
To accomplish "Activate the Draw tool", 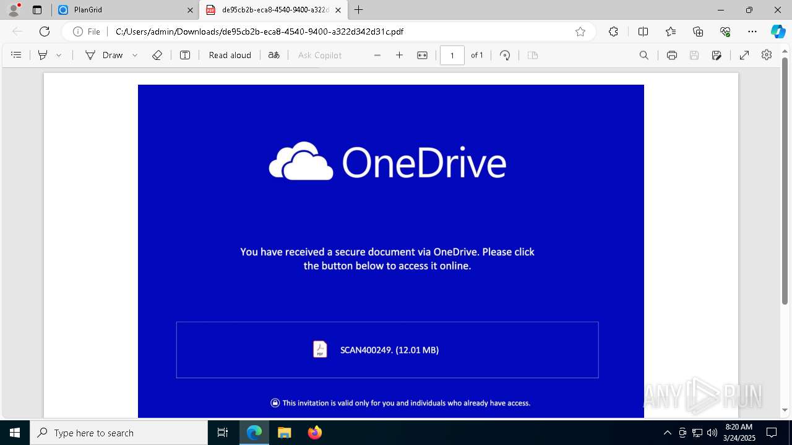I will tap(104, 55).
